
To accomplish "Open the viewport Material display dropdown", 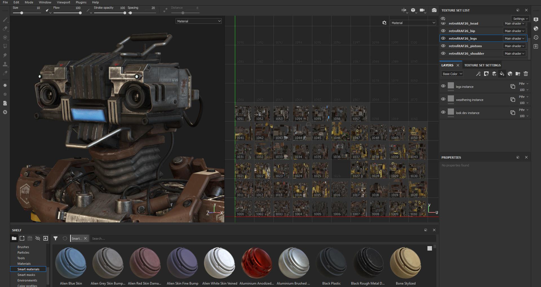I will [x=198, y=21].
